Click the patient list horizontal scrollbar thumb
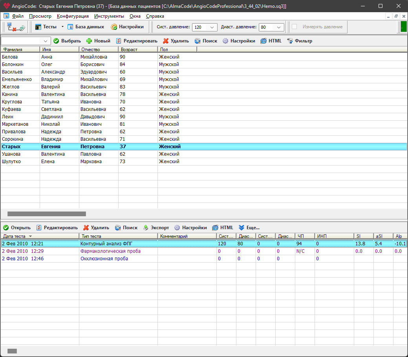The image size is (408, 357). point(46,214)
